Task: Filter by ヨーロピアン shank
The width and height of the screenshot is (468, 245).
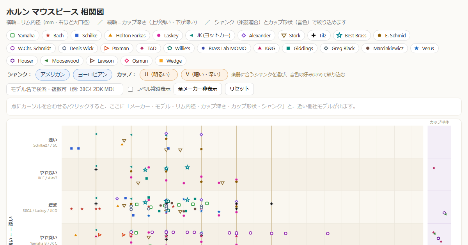Action: pyautogui.click(x=92, y=74)
